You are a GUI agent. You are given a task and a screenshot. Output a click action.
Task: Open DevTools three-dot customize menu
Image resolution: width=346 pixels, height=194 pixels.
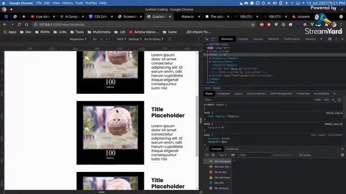[336, 39]
